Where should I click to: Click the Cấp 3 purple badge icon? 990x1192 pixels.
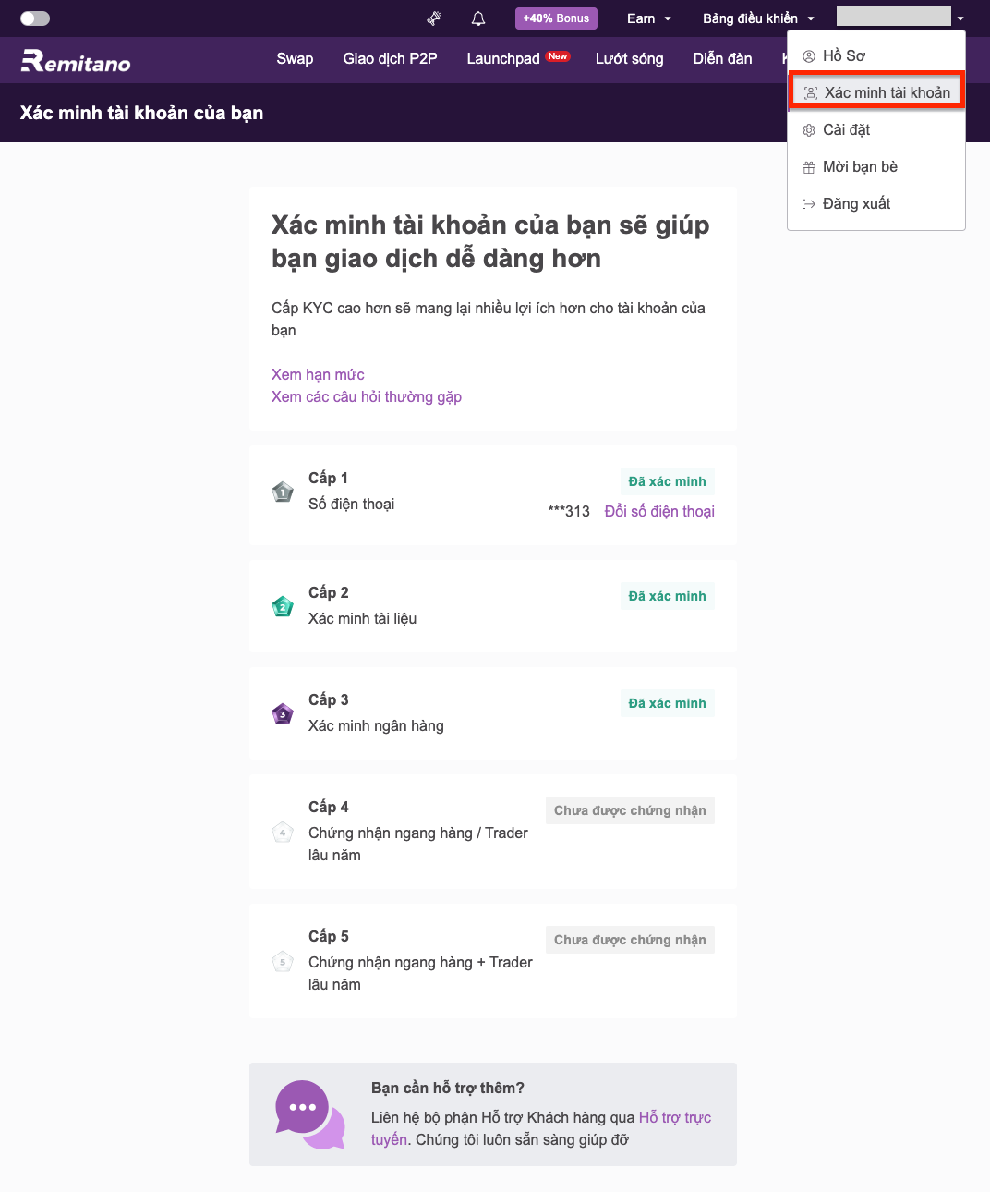pyautogui.click(x=283, y=713)
